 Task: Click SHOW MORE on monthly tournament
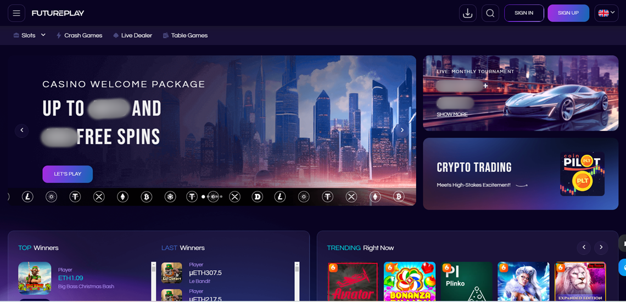point(452,115)
